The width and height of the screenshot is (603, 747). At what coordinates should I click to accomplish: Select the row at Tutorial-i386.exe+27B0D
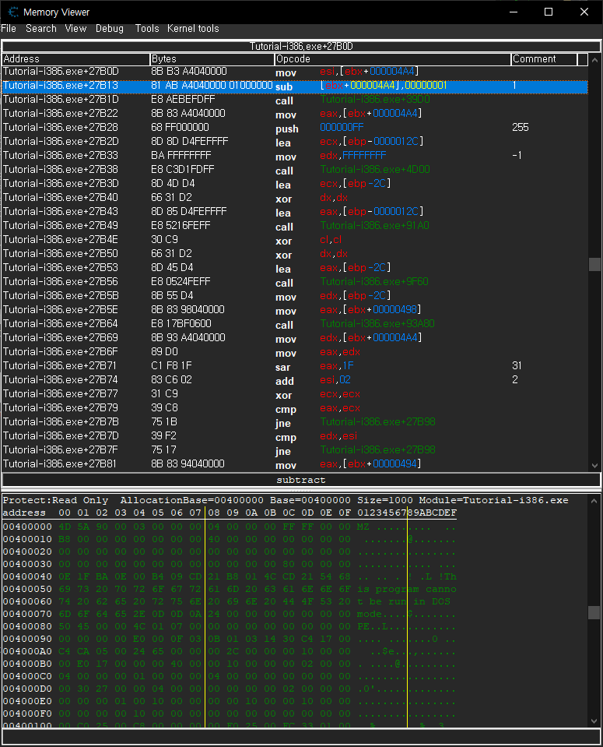(295, 72)
